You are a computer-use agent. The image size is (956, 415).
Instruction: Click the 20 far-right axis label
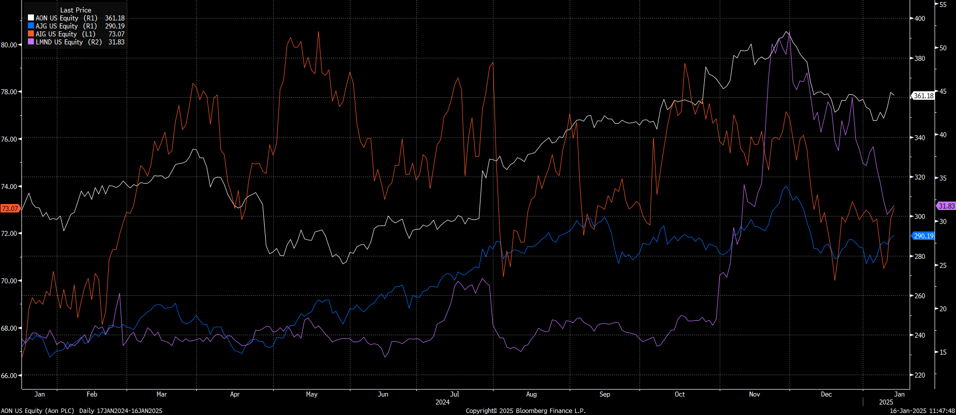[943, 309]
